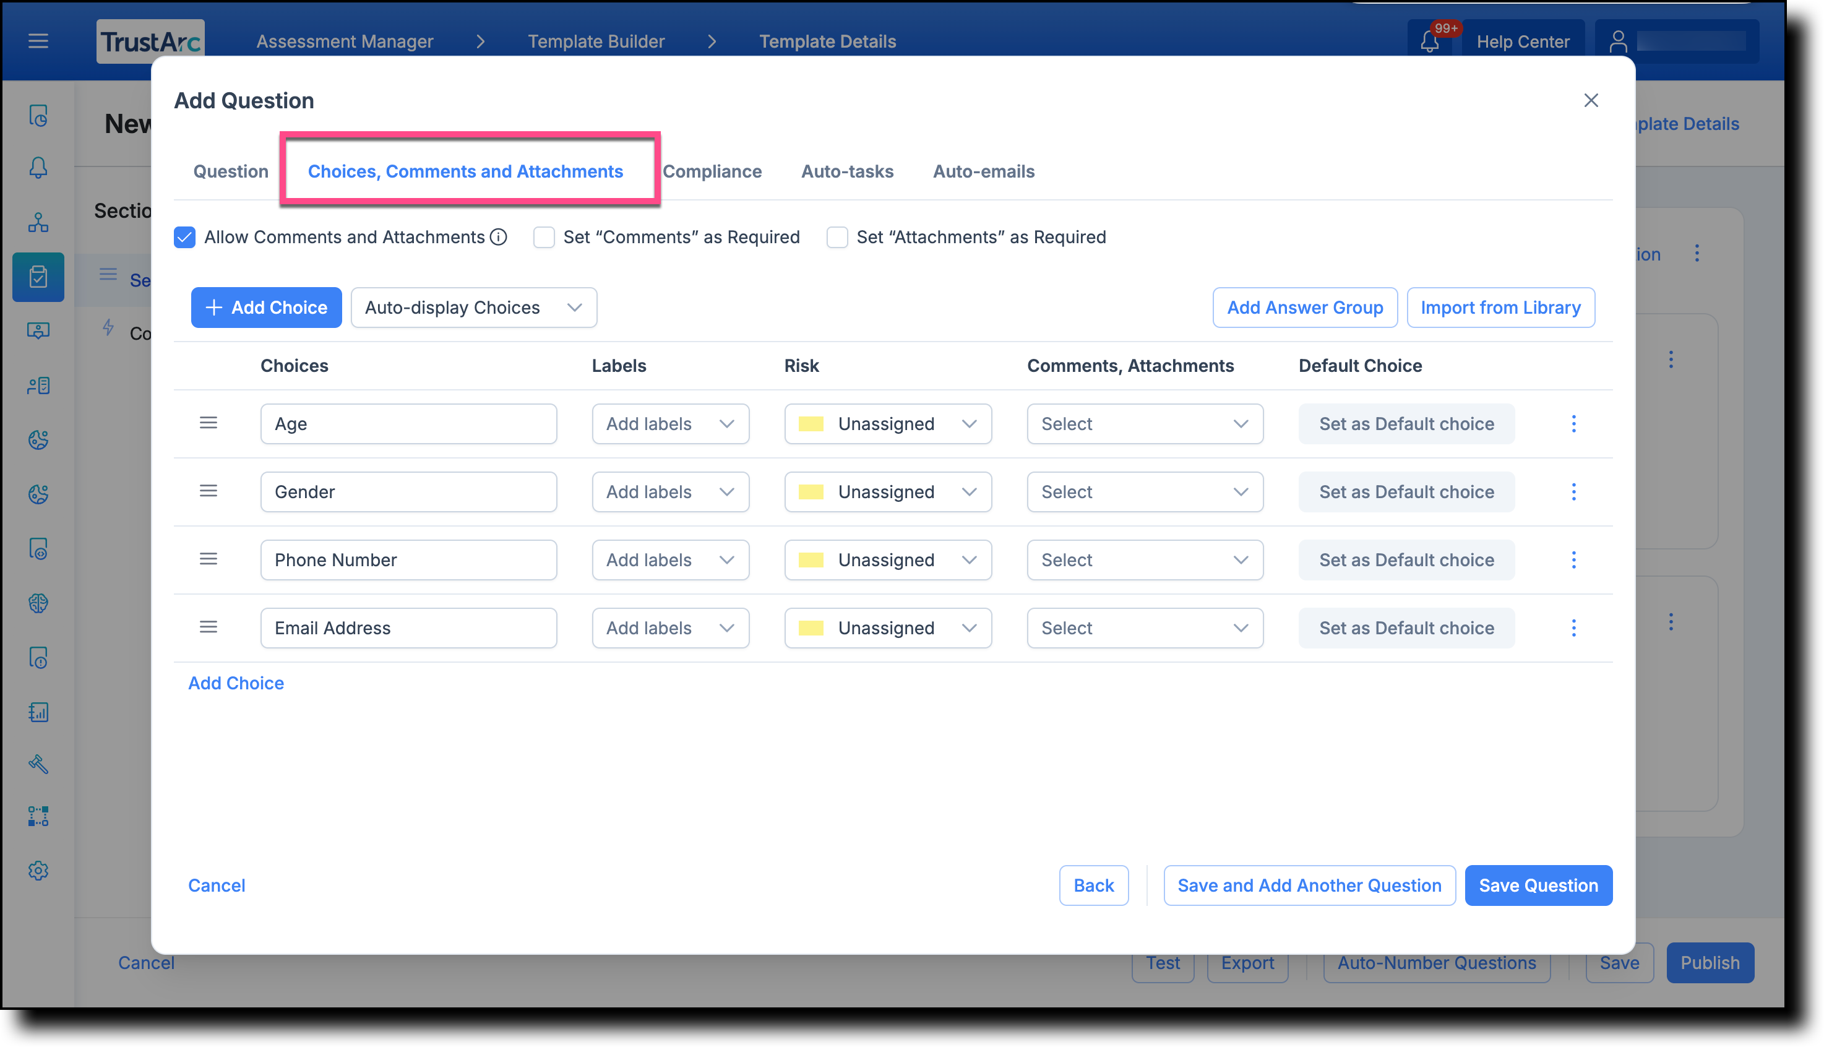Click Add Answer Group
This screenshot has width=1824, height=1047.
(1305, 308)
